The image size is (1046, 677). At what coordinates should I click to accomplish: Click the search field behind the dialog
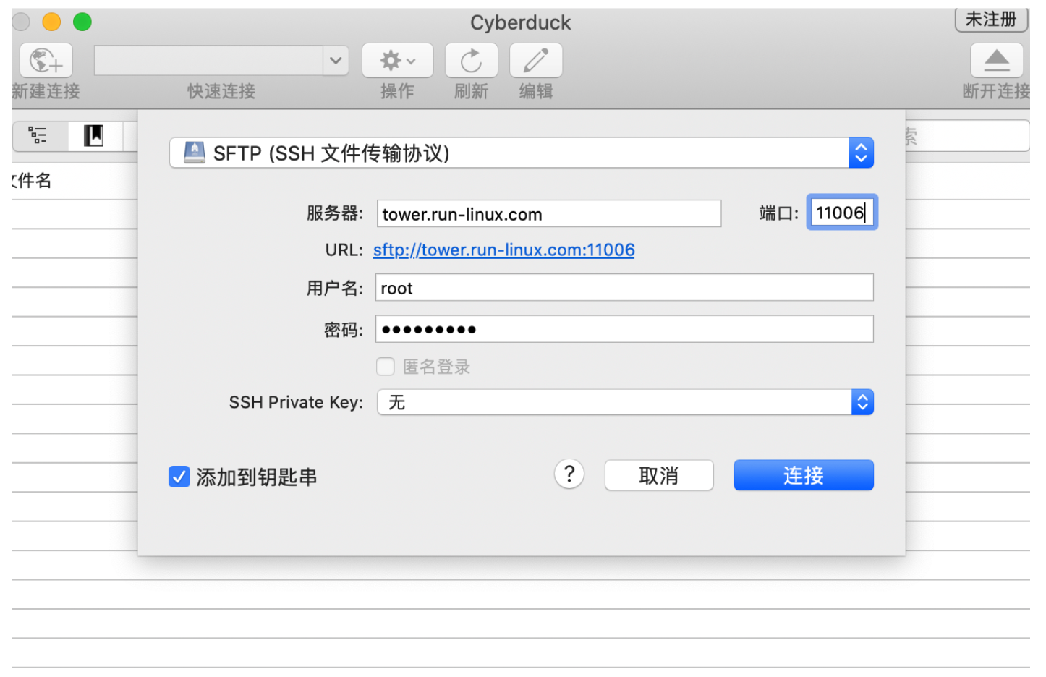967,136
